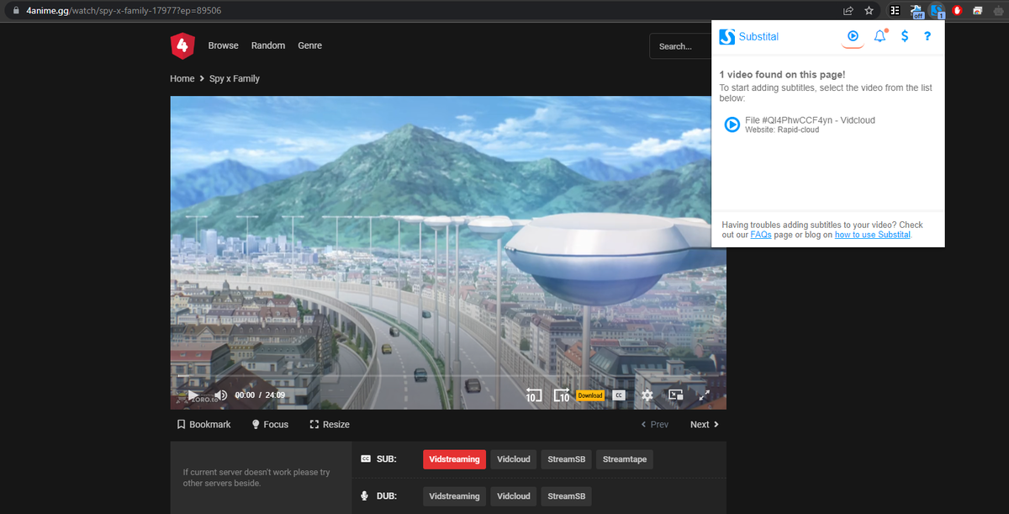Click the address bar URL text
Image resolution: width=1009 pixels, height=514 pixels.
(124, 10)
